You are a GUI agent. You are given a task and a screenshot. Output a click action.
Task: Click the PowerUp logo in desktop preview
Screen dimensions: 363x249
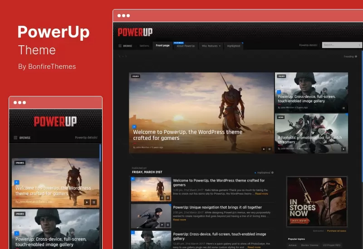point(135,32)
